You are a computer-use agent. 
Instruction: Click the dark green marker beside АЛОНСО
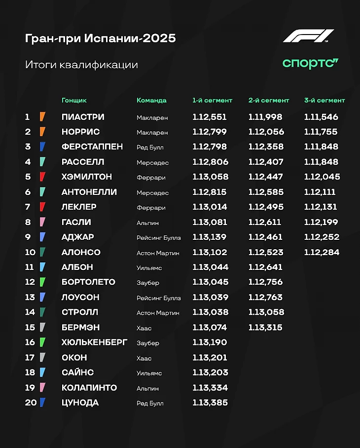tap(42, 252)
